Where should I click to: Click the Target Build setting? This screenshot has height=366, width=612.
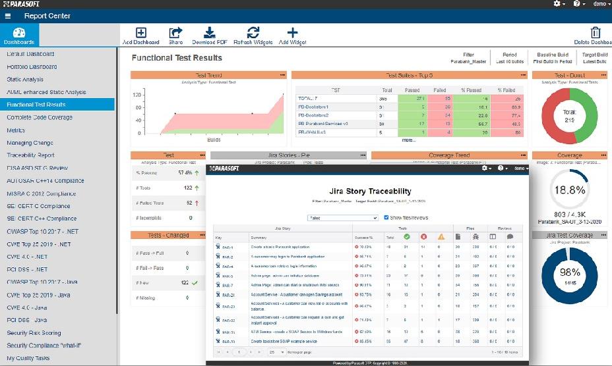[x=595, y=58]
